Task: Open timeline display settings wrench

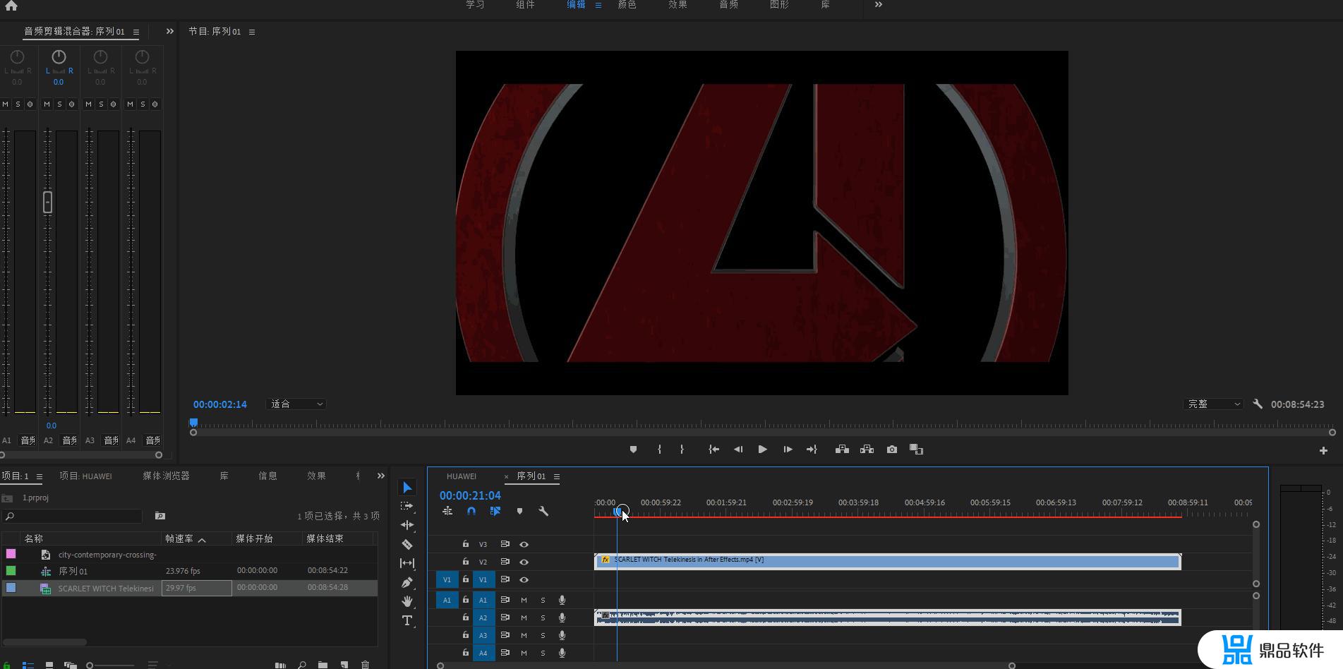Action: (x=543, y=511)
